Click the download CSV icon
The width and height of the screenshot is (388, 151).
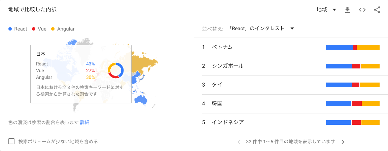click(347, 10)
